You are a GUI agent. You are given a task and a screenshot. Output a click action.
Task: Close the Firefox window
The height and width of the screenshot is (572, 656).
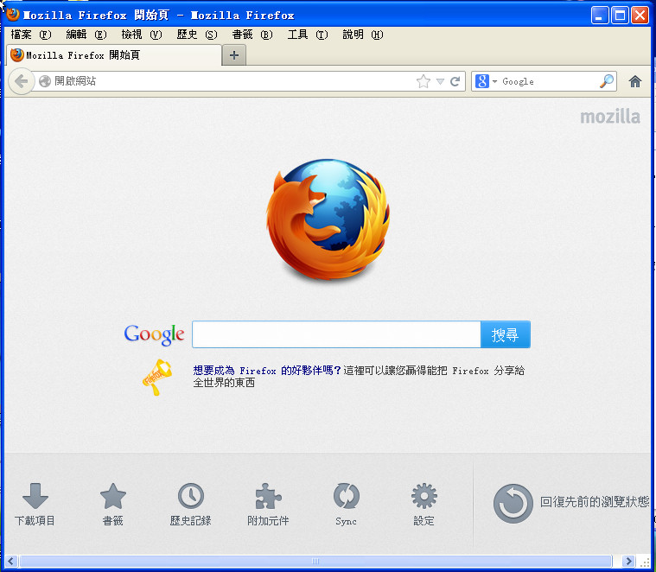640,16
